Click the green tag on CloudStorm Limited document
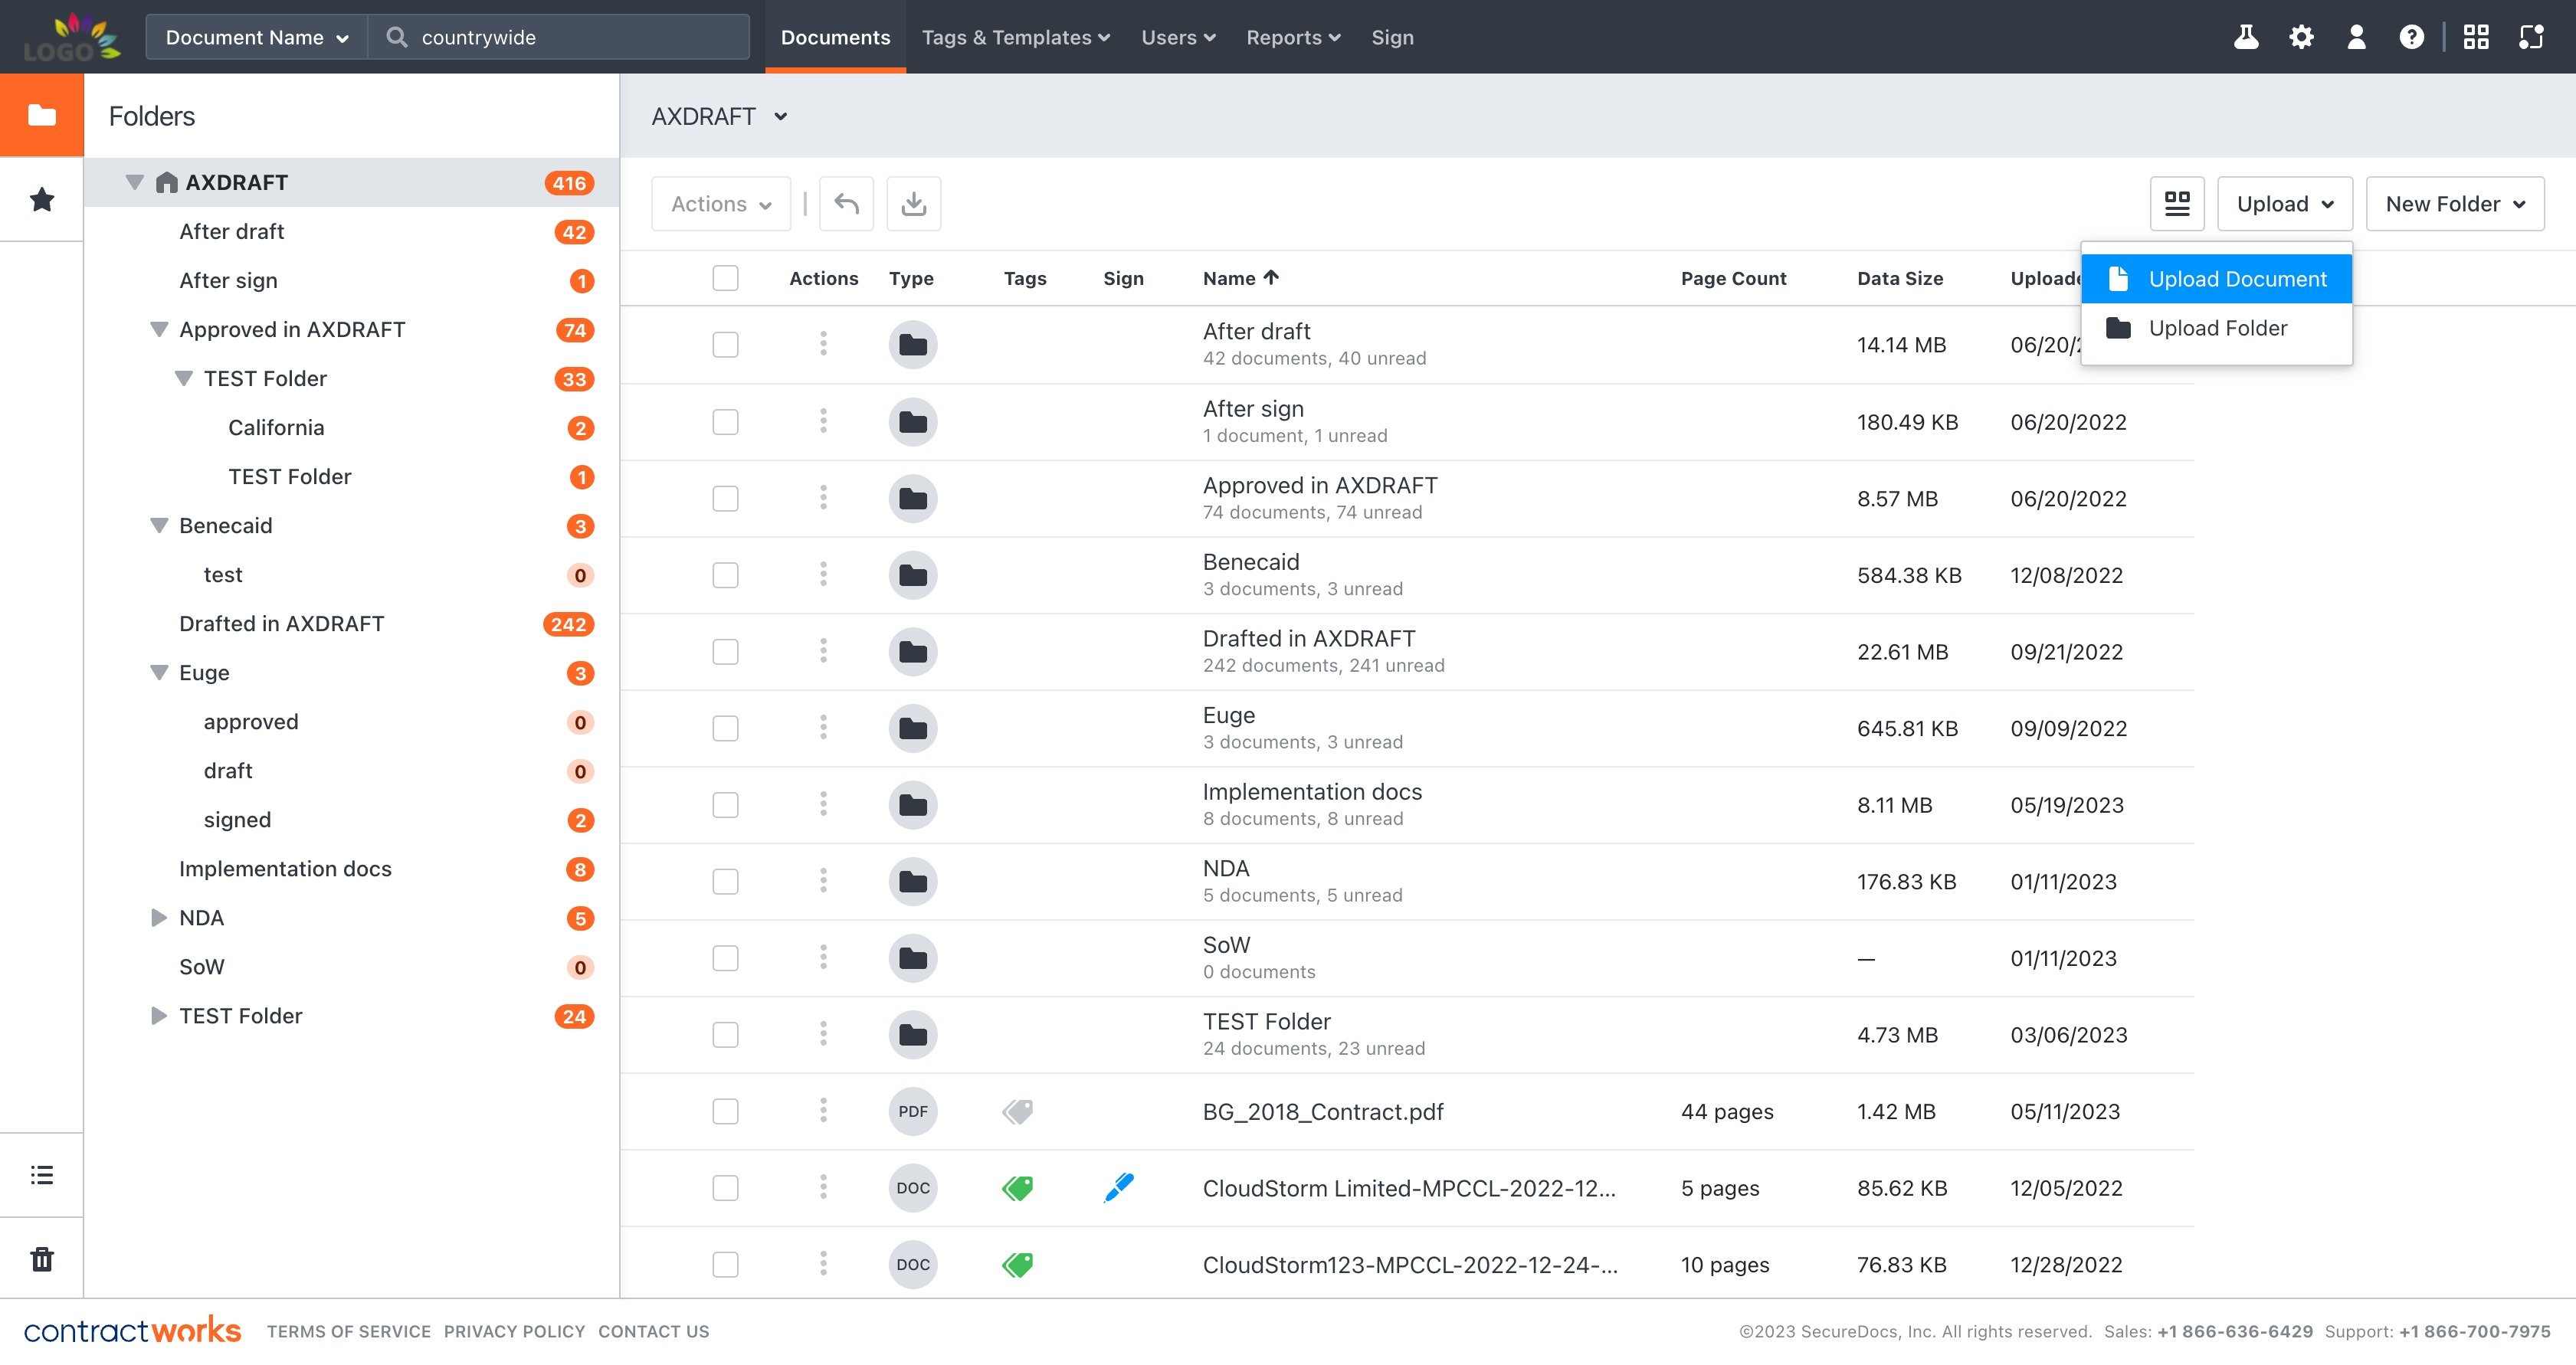Image resolution: width=2576 pixels, height=1365 pixels. (1017, 1188)
